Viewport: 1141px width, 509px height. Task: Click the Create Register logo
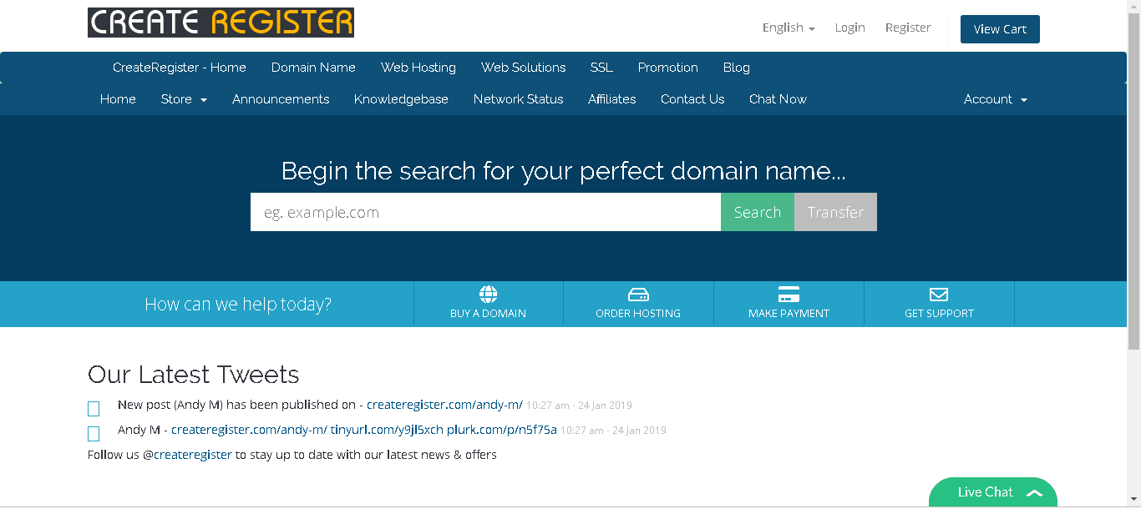221,23
